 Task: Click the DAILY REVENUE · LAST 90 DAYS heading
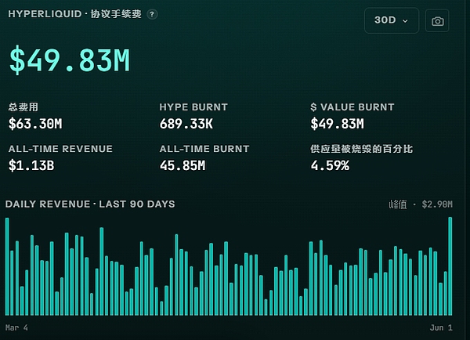pos(90,204)
